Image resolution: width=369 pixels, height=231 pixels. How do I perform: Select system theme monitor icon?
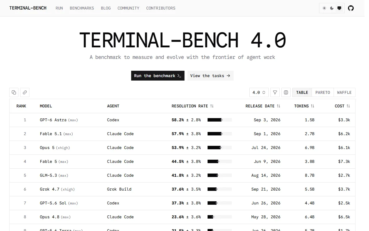339,8
